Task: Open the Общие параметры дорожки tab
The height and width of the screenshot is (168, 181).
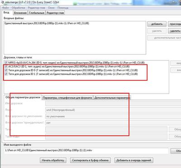Action: click(23, 97)
